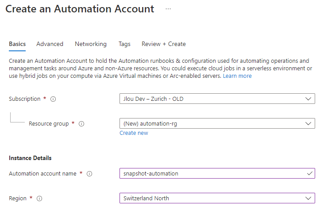324x210 pixels.
Task: Click into the snapshot-automation name field
Action: pos(217,173)
